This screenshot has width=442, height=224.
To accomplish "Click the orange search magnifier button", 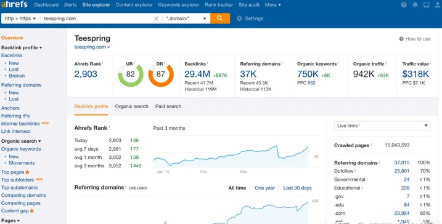I will click(x=220, y=18).
